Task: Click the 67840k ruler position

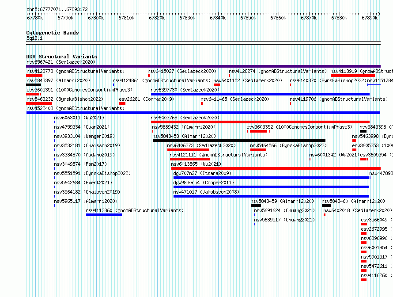Action: (218, 18)
